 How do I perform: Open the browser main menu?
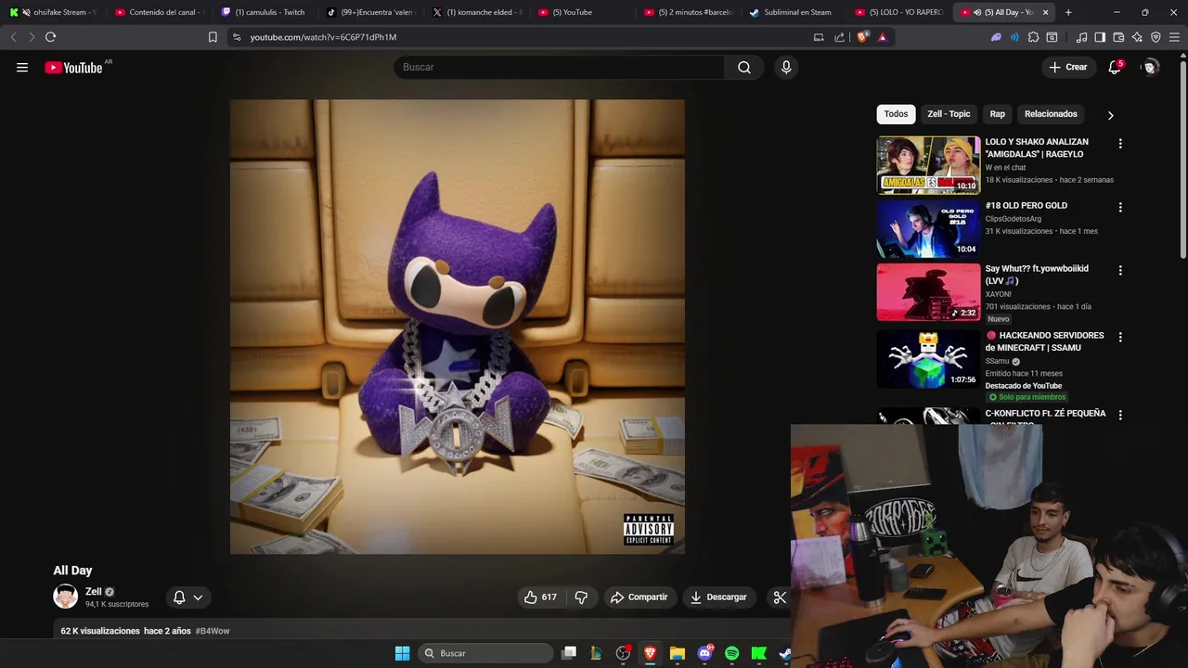1174,37
